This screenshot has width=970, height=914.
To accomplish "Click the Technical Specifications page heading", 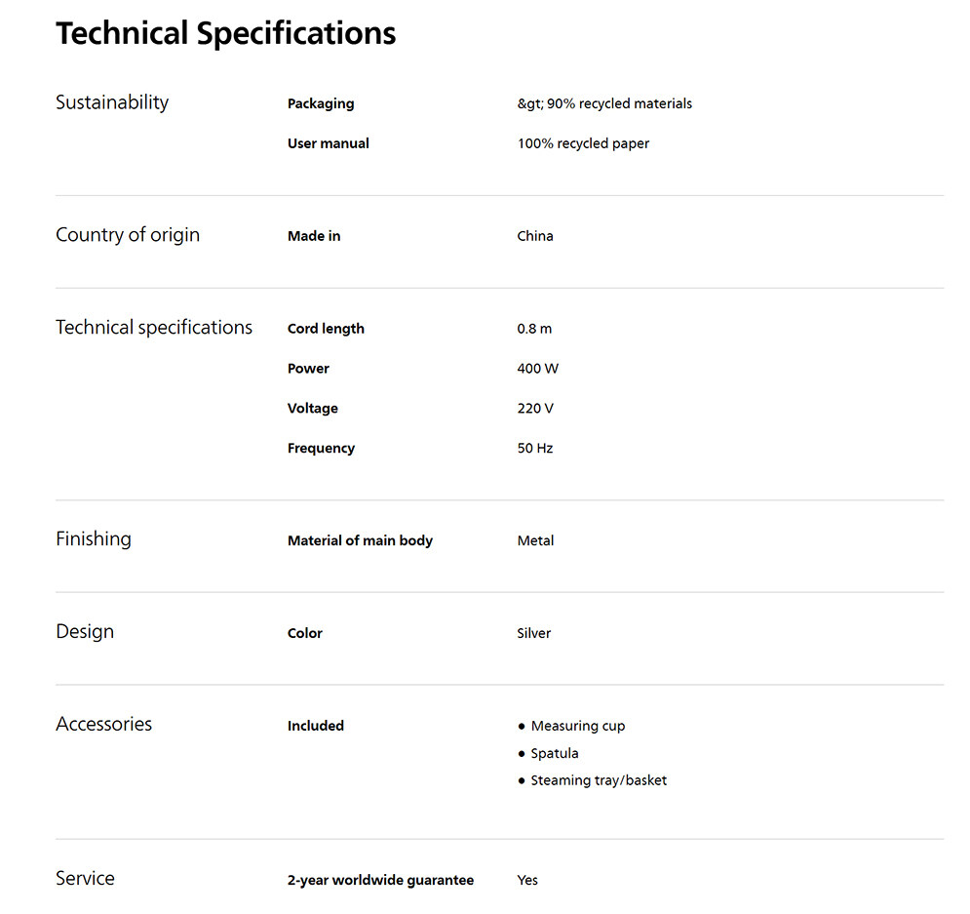I will pos(225,34).
